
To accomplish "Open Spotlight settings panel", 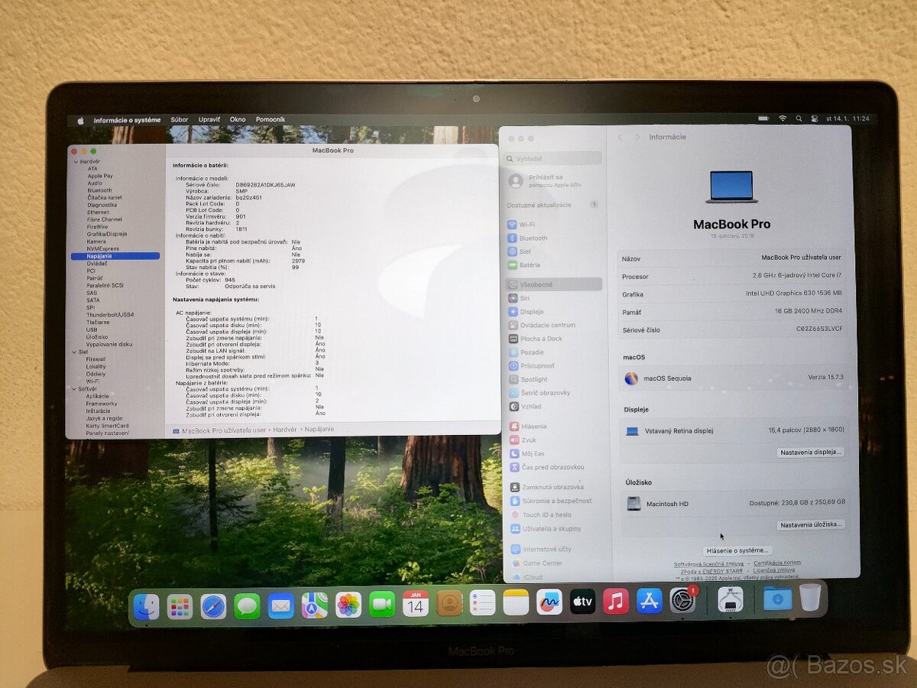I will (x=534, y=378).
